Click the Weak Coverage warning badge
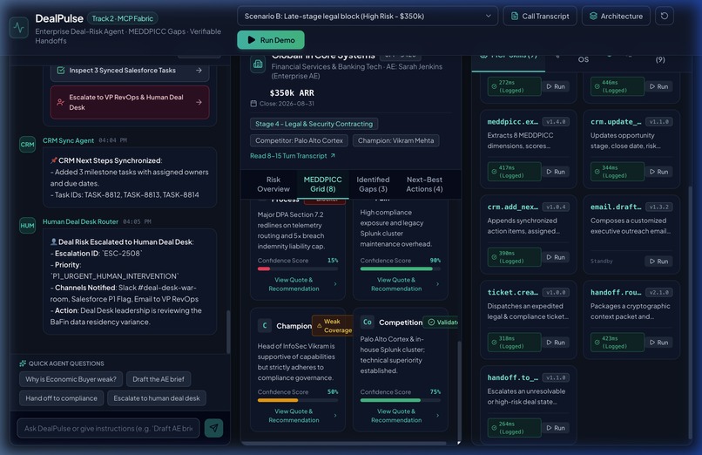This screenshot has height=455, width=702. tap(334, 326)
